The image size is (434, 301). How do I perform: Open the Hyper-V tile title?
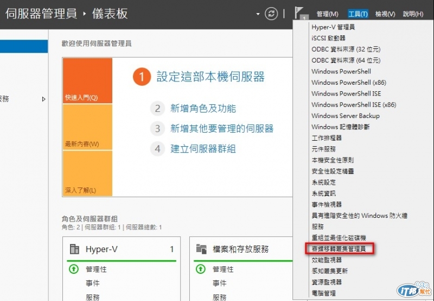click(x=101, y=249)
